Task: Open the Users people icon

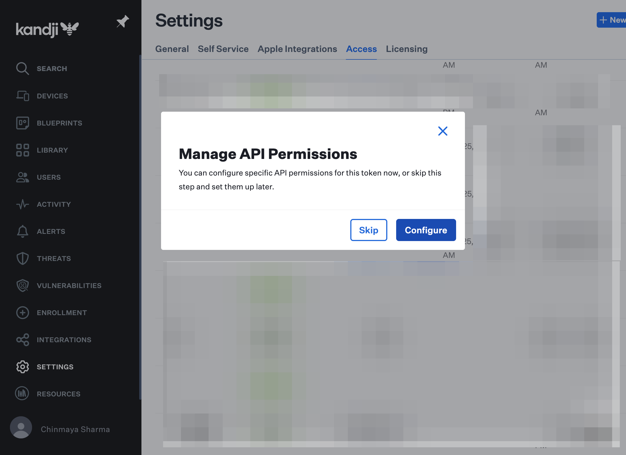Action: (x=22, y=177)
